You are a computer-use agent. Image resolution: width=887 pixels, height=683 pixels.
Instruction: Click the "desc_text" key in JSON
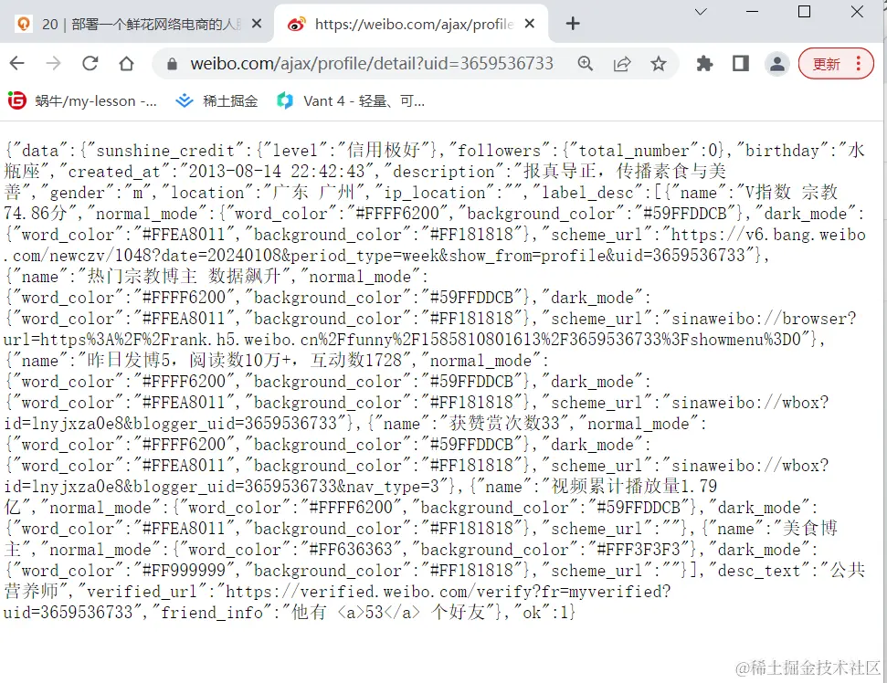758,571
